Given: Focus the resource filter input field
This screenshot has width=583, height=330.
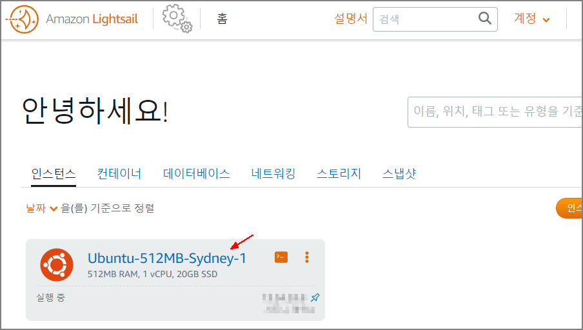Looking at the screenshot, I should coord(495,112).
